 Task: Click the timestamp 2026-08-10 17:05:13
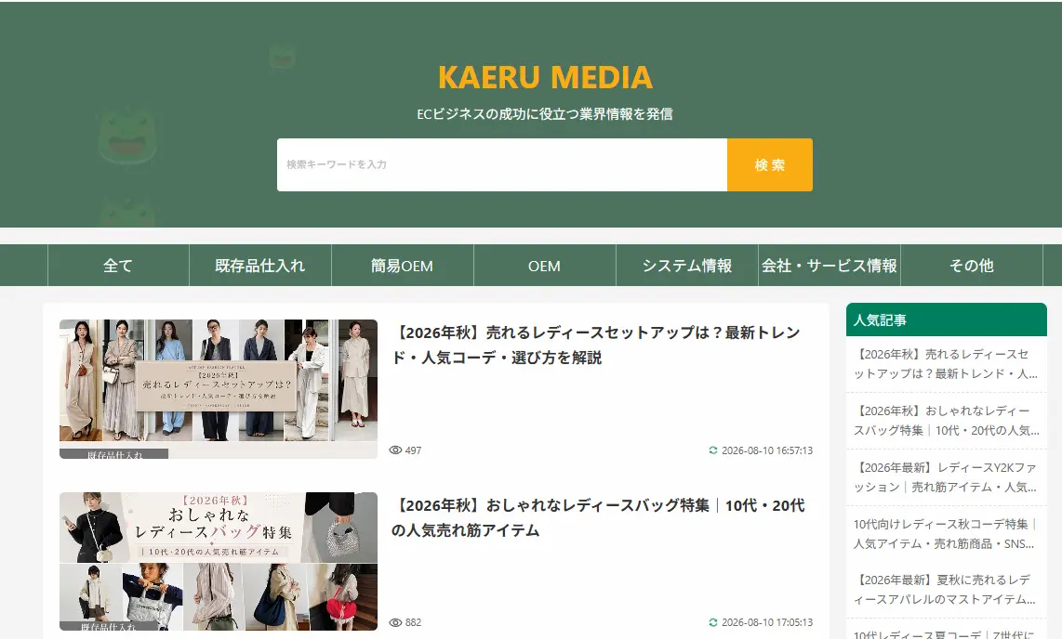click(x=766, y=623)
